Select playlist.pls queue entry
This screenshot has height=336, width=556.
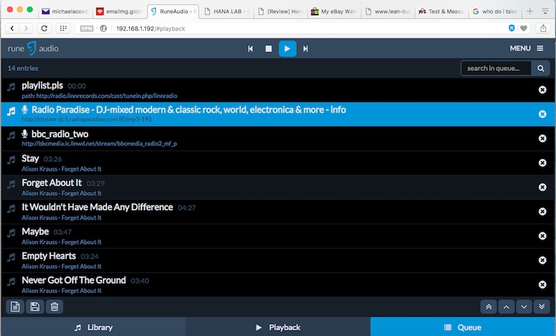(x=278, y=90)
